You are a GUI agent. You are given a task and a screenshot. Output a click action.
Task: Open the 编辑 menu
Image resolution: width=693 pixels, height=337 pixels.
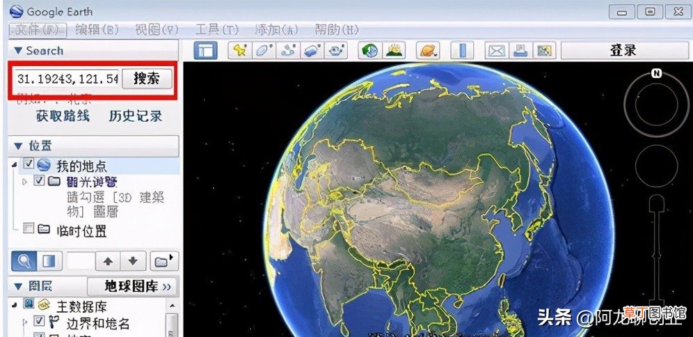click(97, 30)
